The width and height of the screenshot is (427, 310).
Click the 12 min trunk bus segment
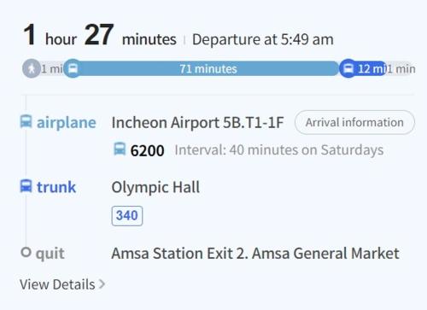pyautogui.click(x=363, y=68)
